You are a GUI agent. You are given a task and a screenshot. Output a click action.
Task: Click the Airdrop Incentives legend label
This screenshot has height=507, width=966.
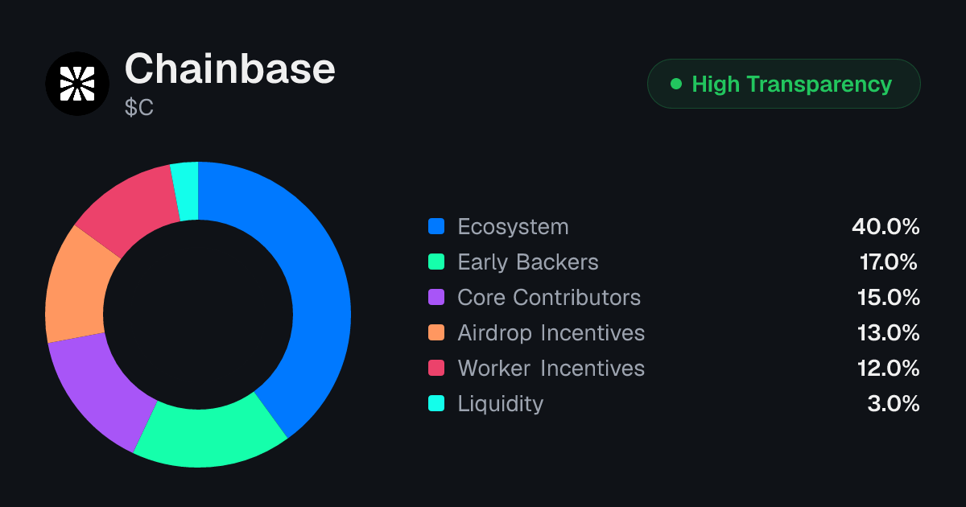pyautogui.click(x=551, y=333)
